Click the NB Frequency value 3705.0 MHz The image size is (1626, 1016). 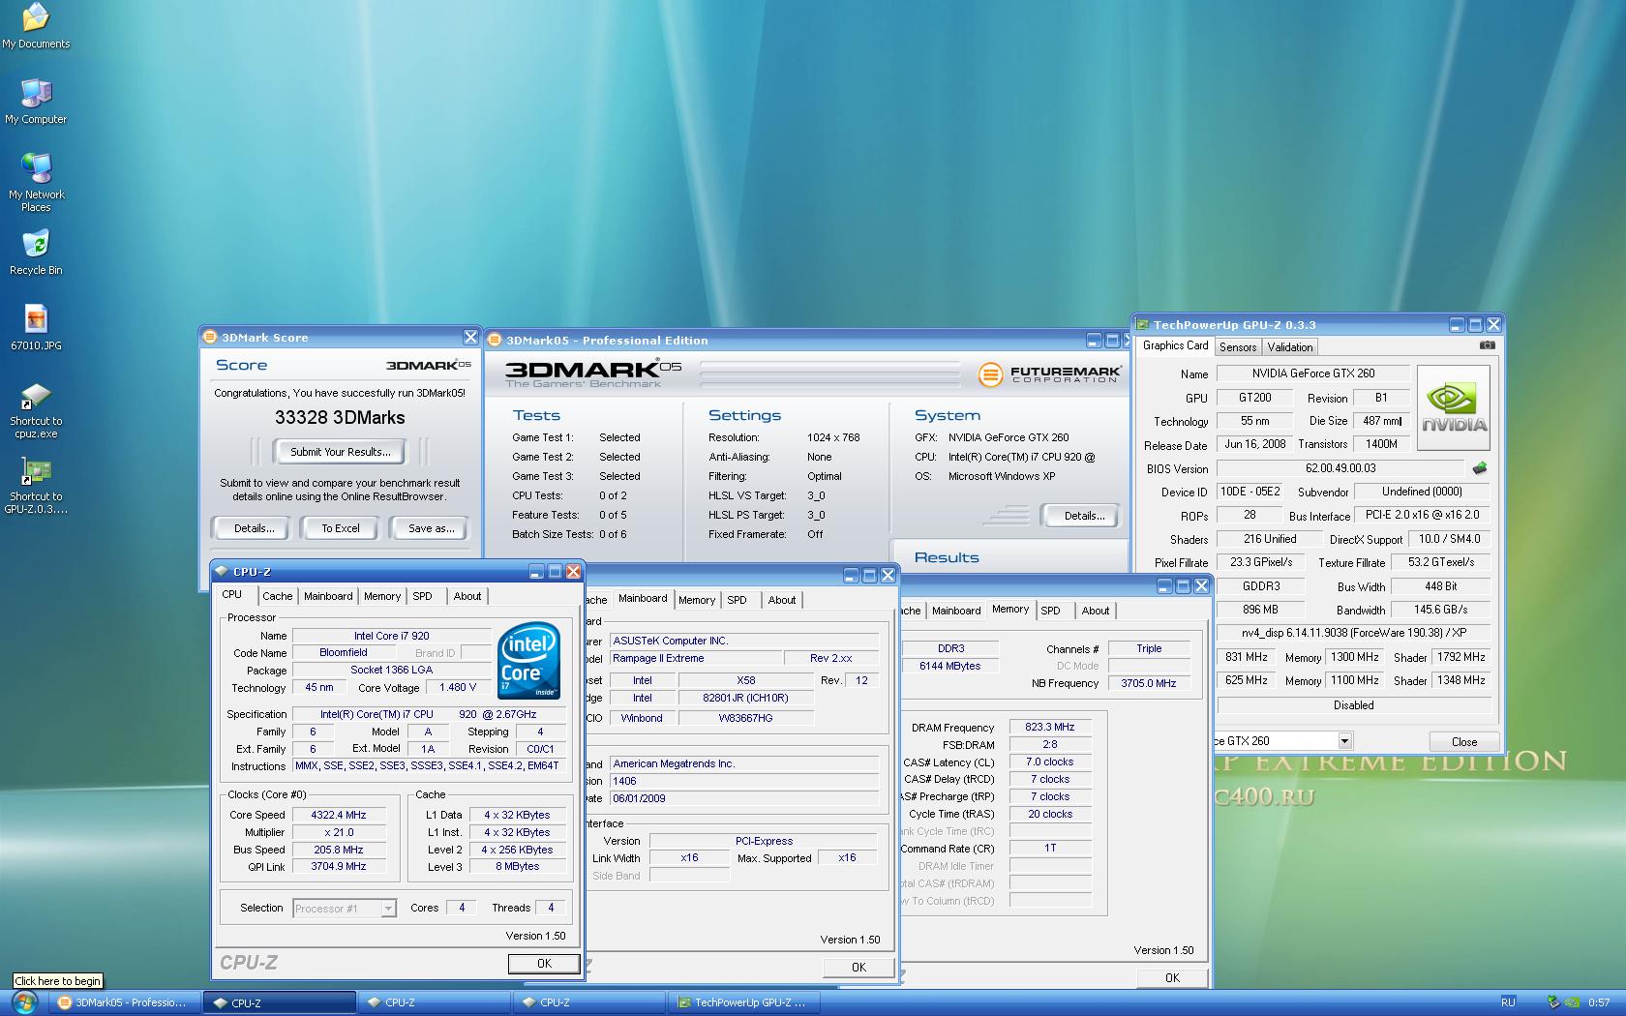(1149, 683)
